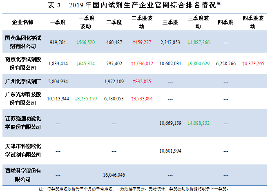This screenshot has width=270, height=193.
Task: Select the green ↓9,804,629 fluctuation value
Action: coord(198,63)
